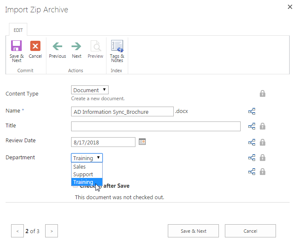
Task: Choose Support in the Department list
Action: coord(83,175)
